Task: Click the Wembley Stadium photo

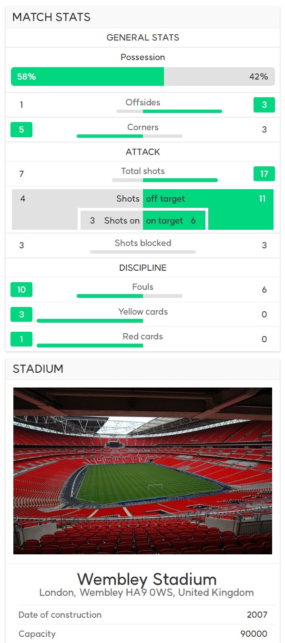Action: pos(142,470)
